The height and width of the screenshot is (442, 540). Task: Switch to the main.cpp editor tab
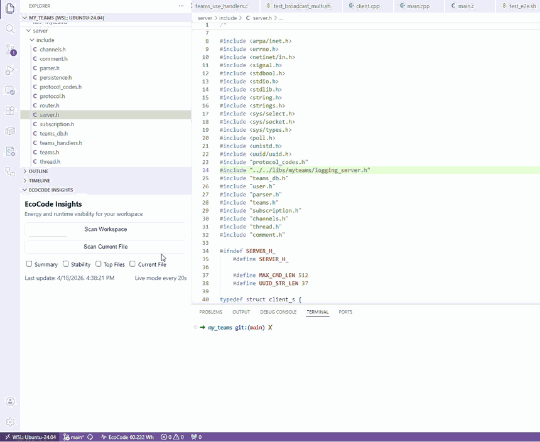pos(418,6)
